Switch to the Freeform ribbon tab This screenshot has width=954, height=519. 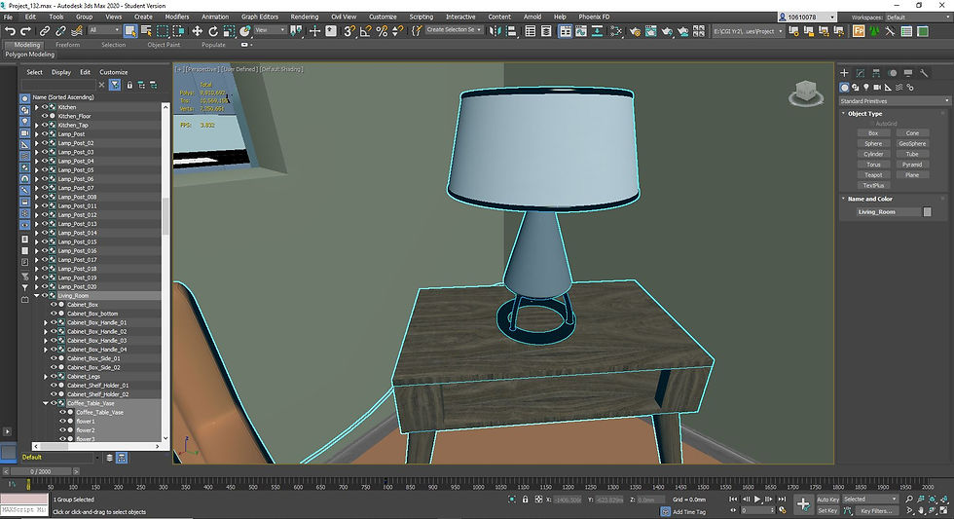point(67,45)
